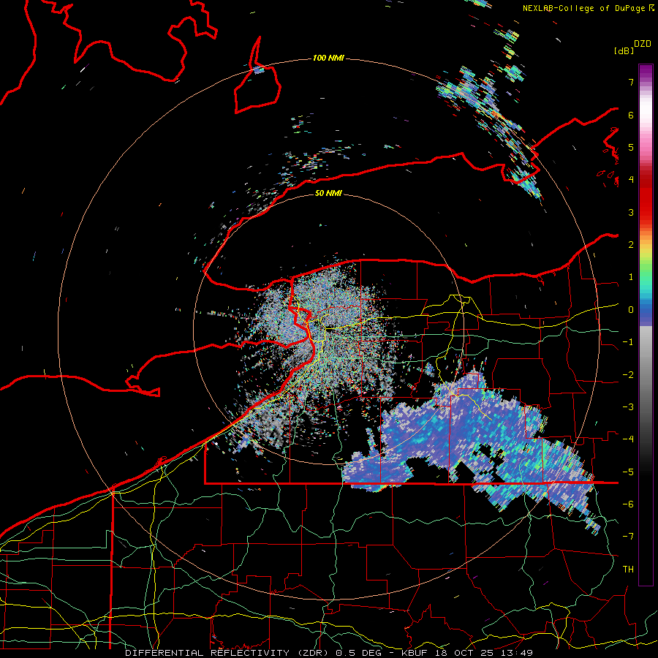This screenshot has width=658, height=658.
Task: Click the 4 value on the color scale
Action: (x=631, y=180)
